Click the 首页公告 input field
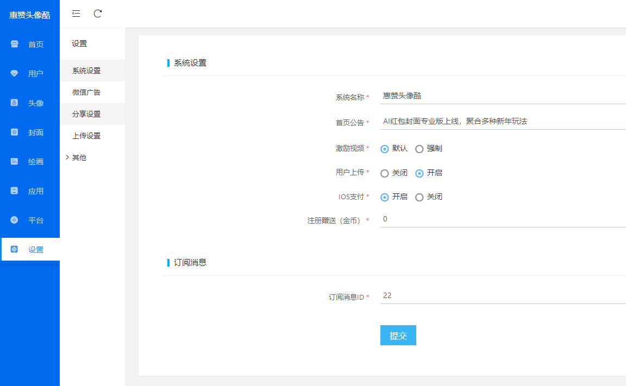Screen dimensions: 626x386 tap(503, 121)
